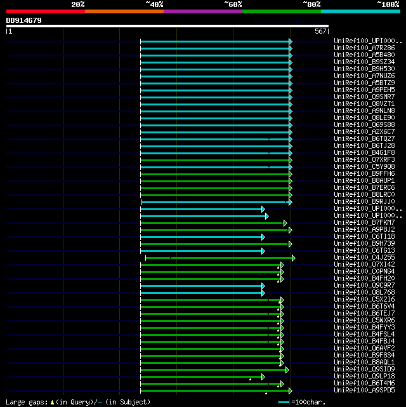Open hit UniRef100_A7R286
Image resolution: width=406 pixels, height=407 pixels.
(364, 48)
